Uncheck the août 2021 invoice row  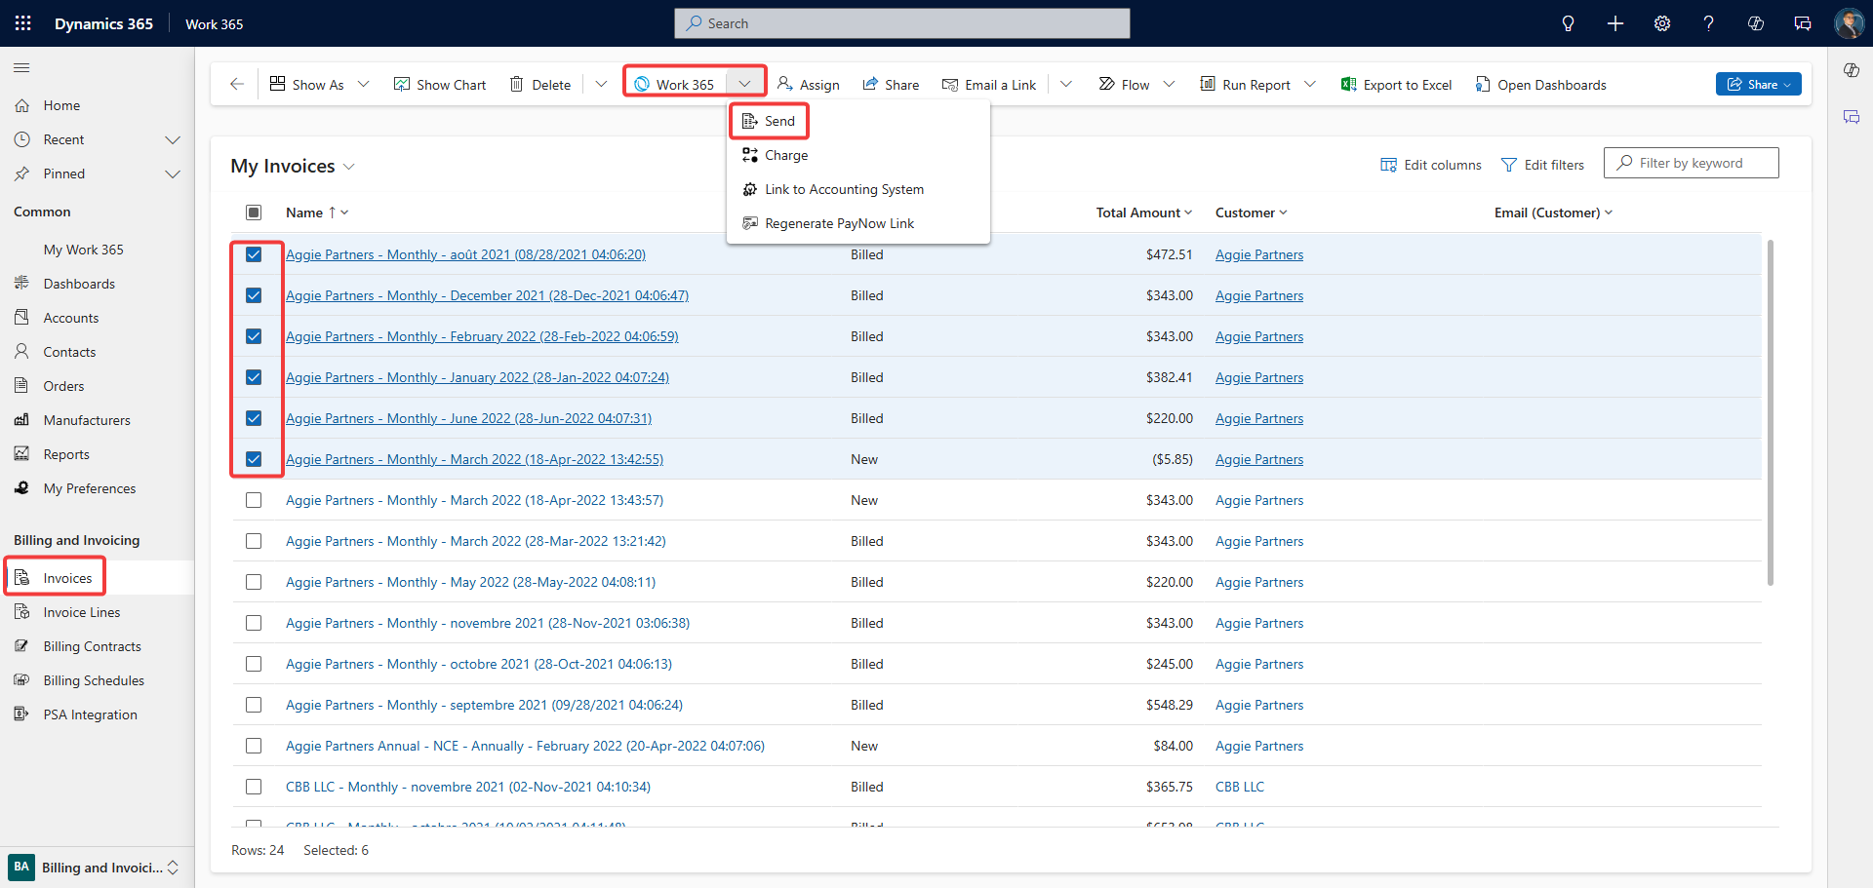[254, 254]
